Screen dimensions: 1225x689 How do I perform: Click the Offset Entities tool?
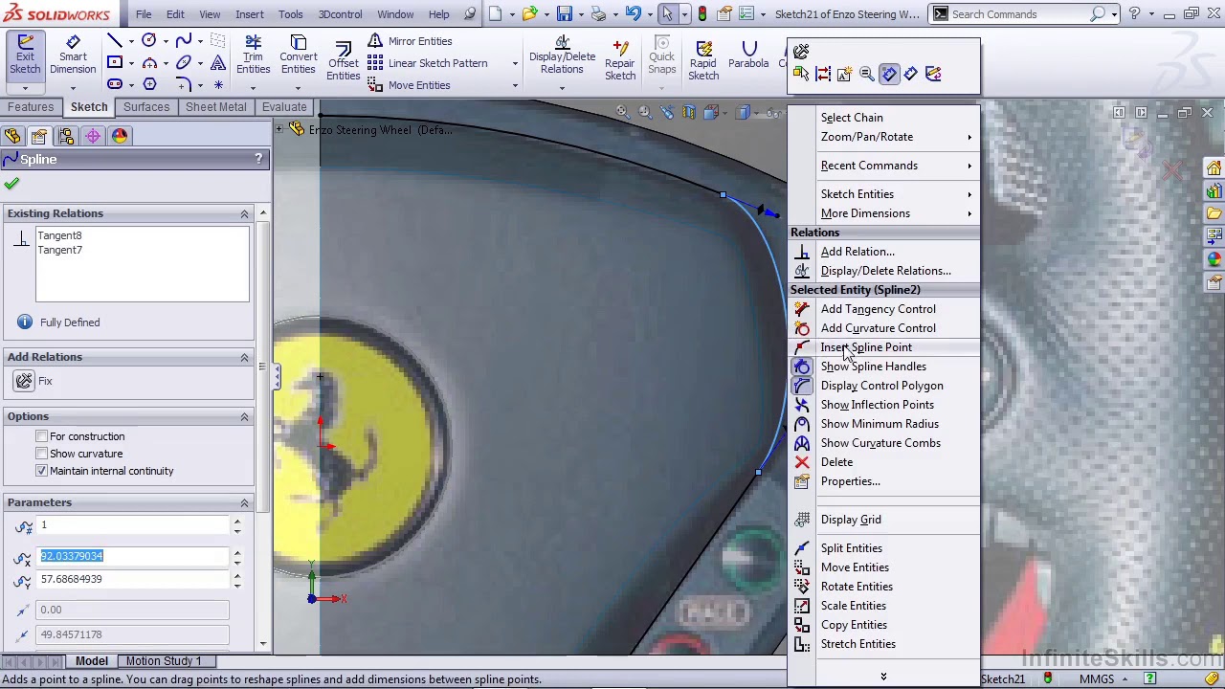(x=343, y=61)
